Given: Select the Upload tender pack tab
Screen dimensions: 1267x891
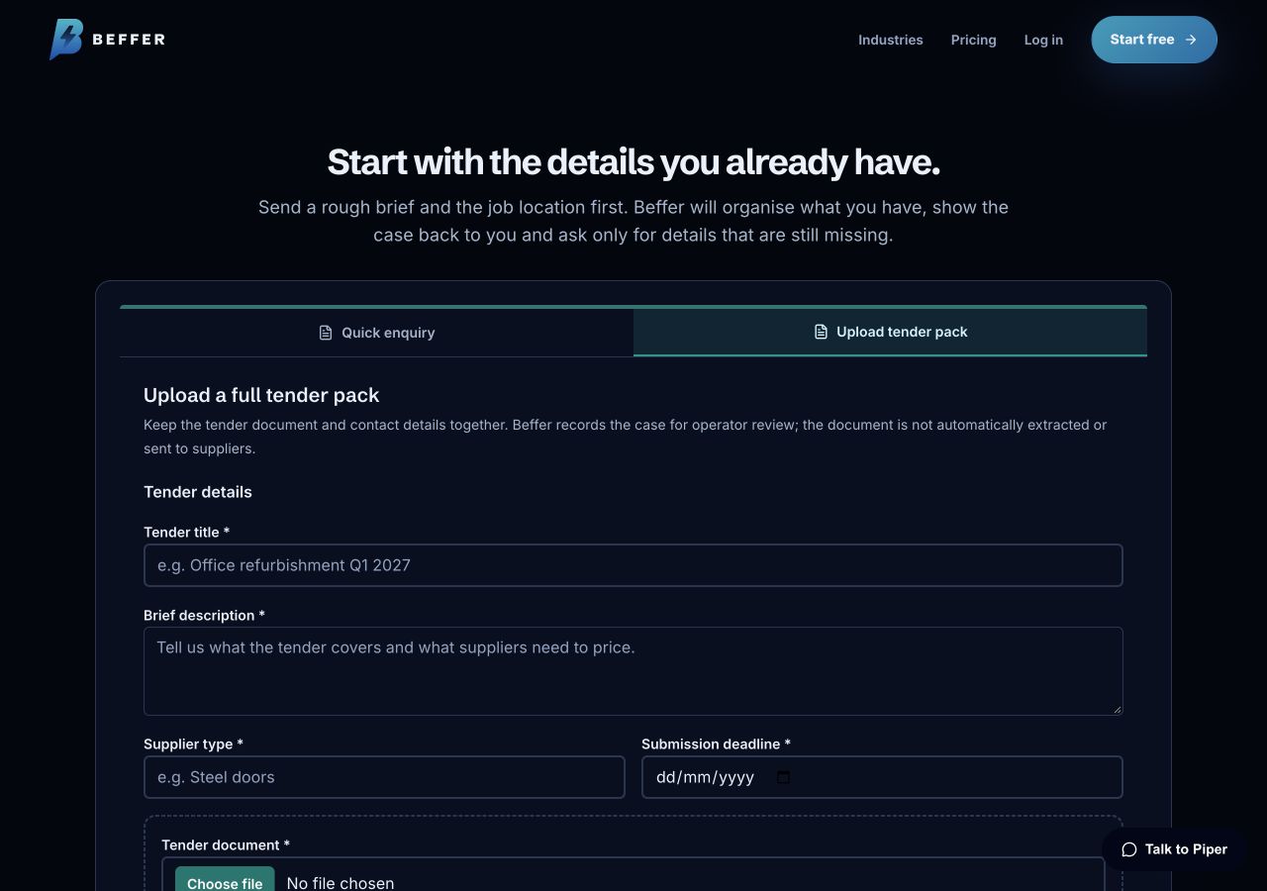Looking at the screenshot, I should 890,332.
